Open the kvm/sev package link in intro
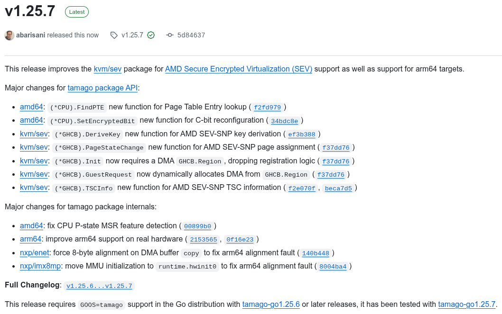Screen dimensions: 502x314 point(108,69)
